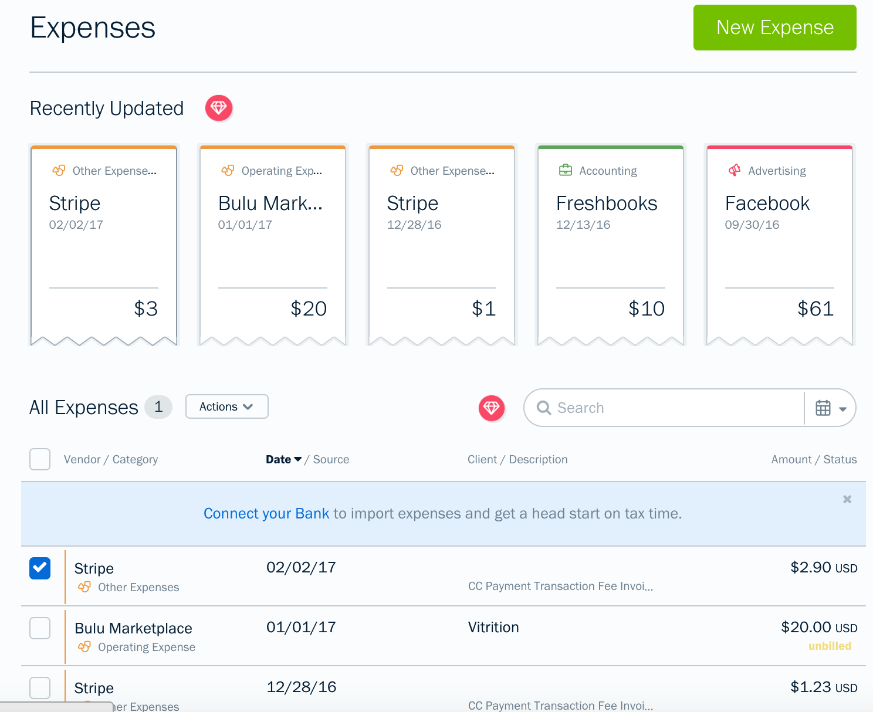This screenshot has height=712, width=873.
Task: Click the diamond icon beside Recently Updated
Action: 219,108
